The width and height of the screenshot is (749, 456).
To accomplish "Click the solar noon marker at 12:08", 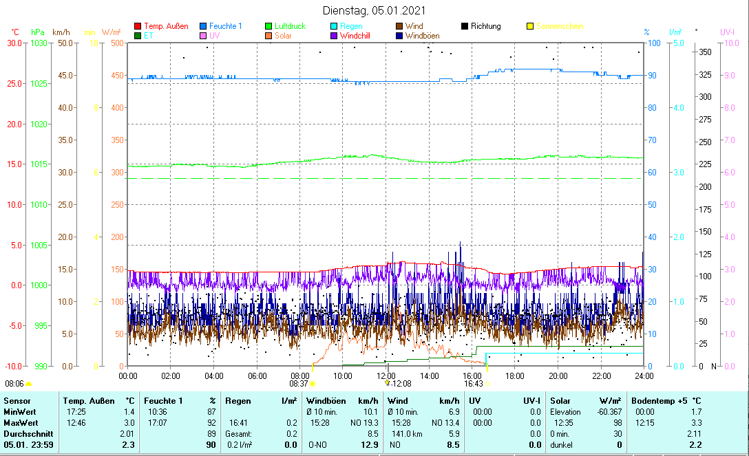I will pyautogui.click(x=388, y=383).
